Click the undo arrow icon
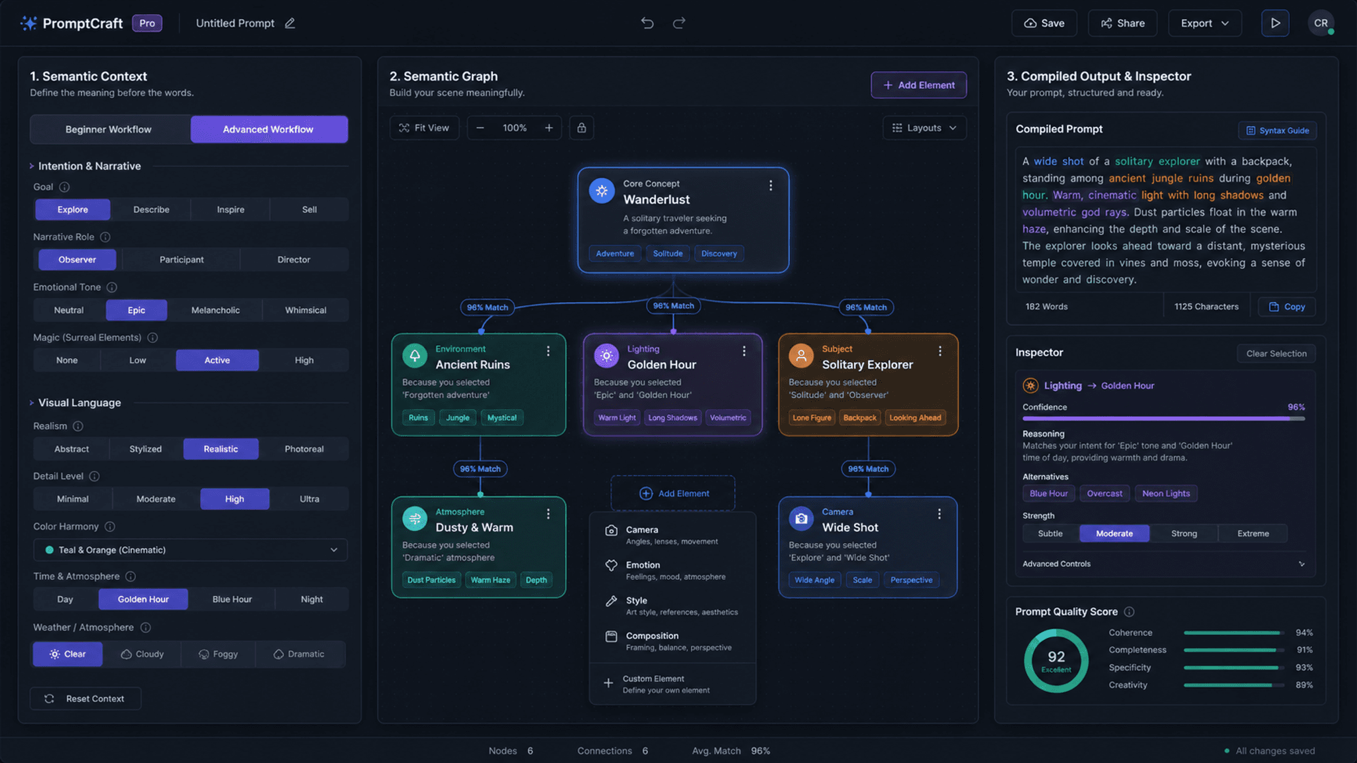This screenshot has height=763, width=1357. tap(647, 23)
